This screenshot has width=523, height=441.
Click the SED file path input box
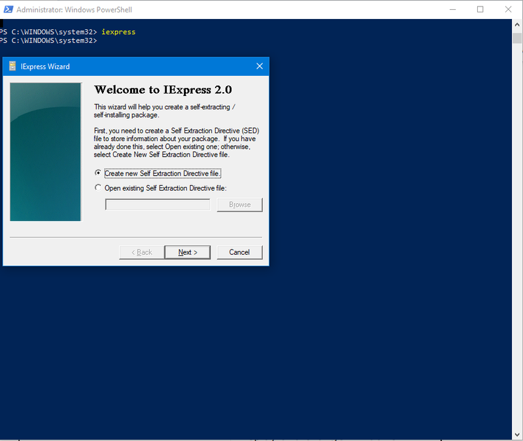pyautogui.click(x=157, y=204)
